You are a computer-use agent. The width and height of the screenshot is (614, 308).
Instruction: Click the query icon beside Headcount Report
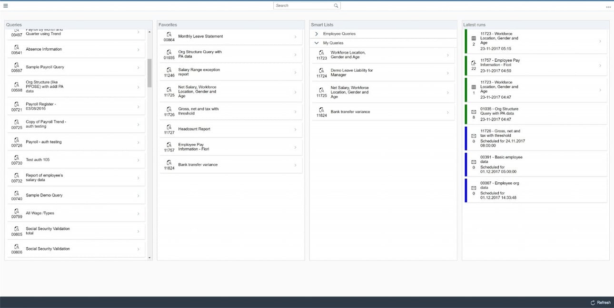coord(168,127)
